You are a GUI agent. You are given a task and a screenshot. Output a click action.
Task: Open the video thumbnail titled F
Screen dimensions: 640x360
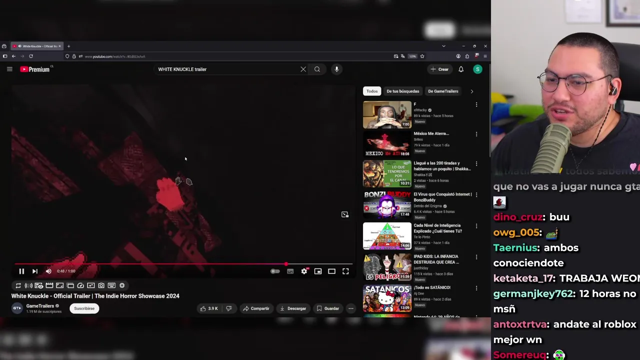pyautogui.click(x=387, y=114)
